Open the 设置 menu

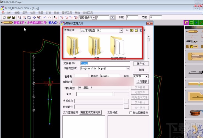point(41,13)
